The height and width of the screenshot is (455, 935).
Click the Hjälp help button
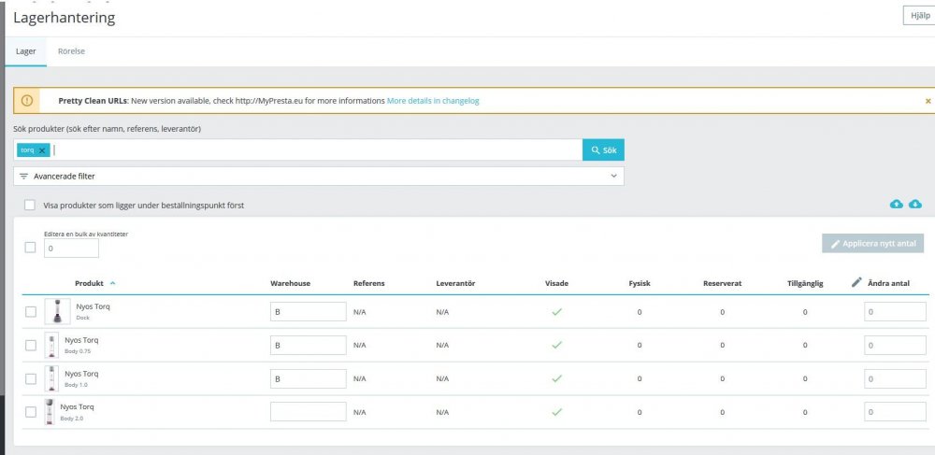[918, 16]
